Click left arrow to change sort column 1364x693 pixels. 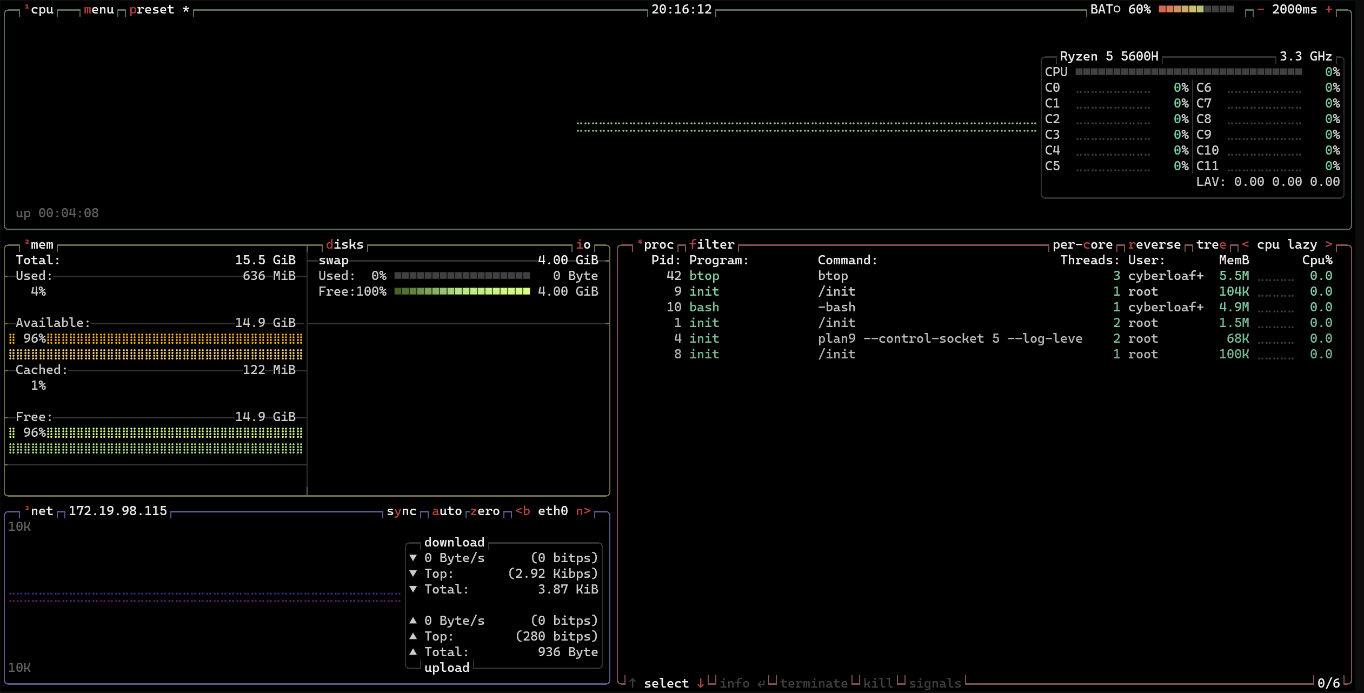click(x=1245, y=245)
